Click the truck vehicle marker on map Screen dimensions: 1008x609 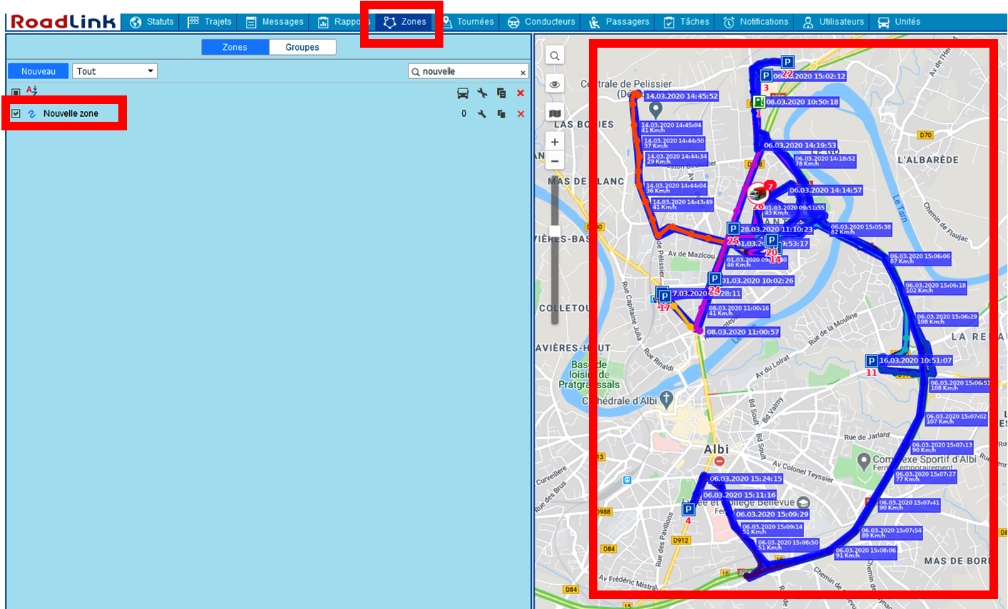point(757,193)
